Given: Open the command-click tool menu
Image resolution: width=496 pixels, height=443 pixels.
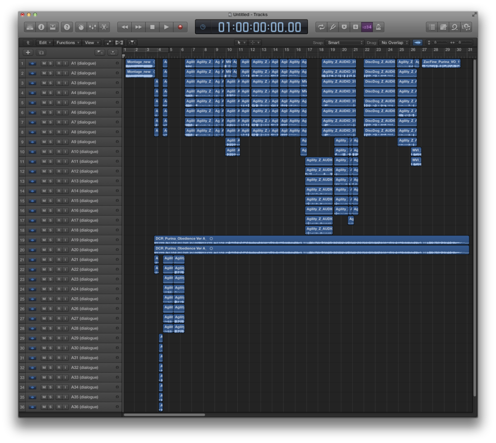Looking at the screenshot, I should 254,43.
